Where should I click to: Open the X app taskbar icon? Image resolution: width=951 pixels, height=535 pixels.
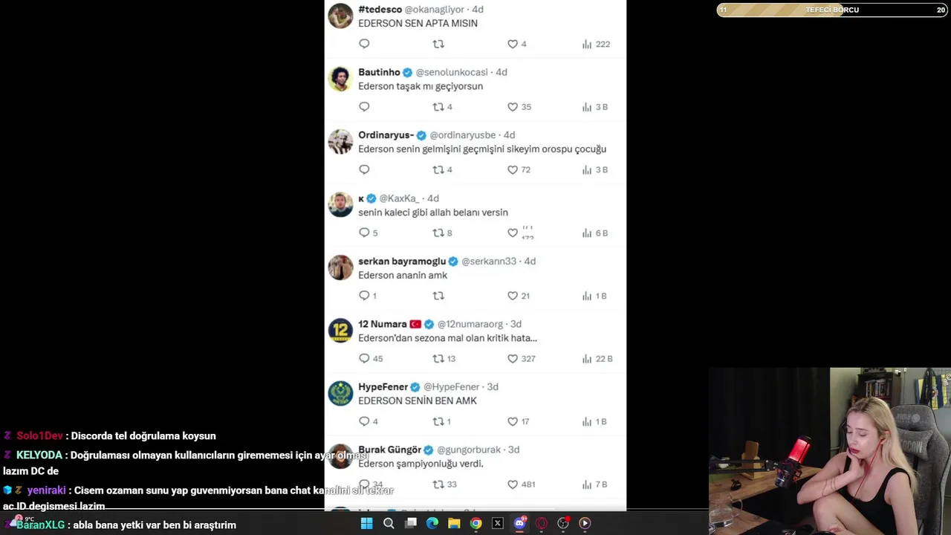point(498,523)
